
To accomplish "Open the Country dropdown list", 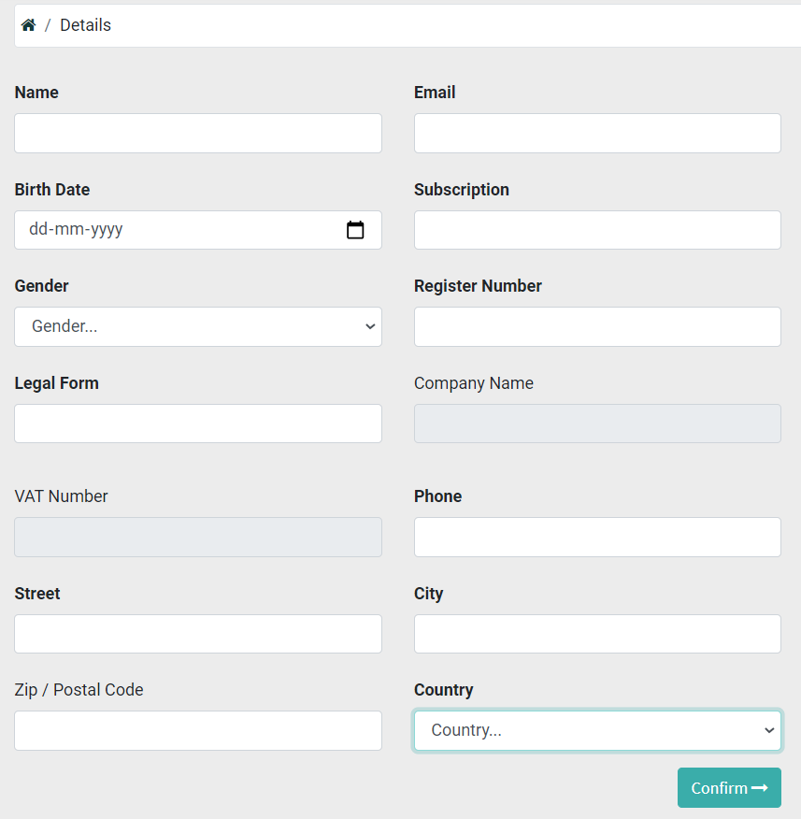I will (597, 730).
